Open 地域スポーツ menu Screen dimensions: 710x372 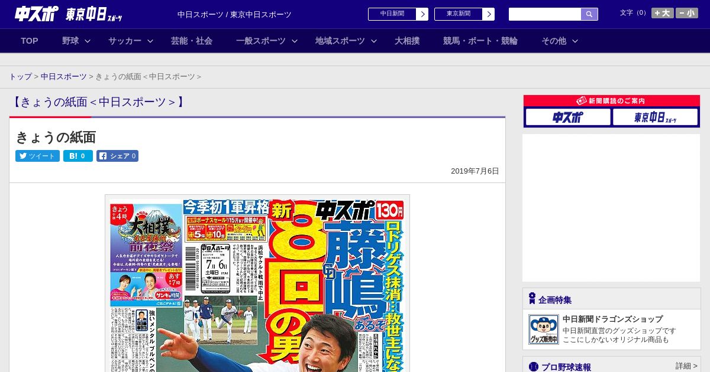tap(340, 41)
